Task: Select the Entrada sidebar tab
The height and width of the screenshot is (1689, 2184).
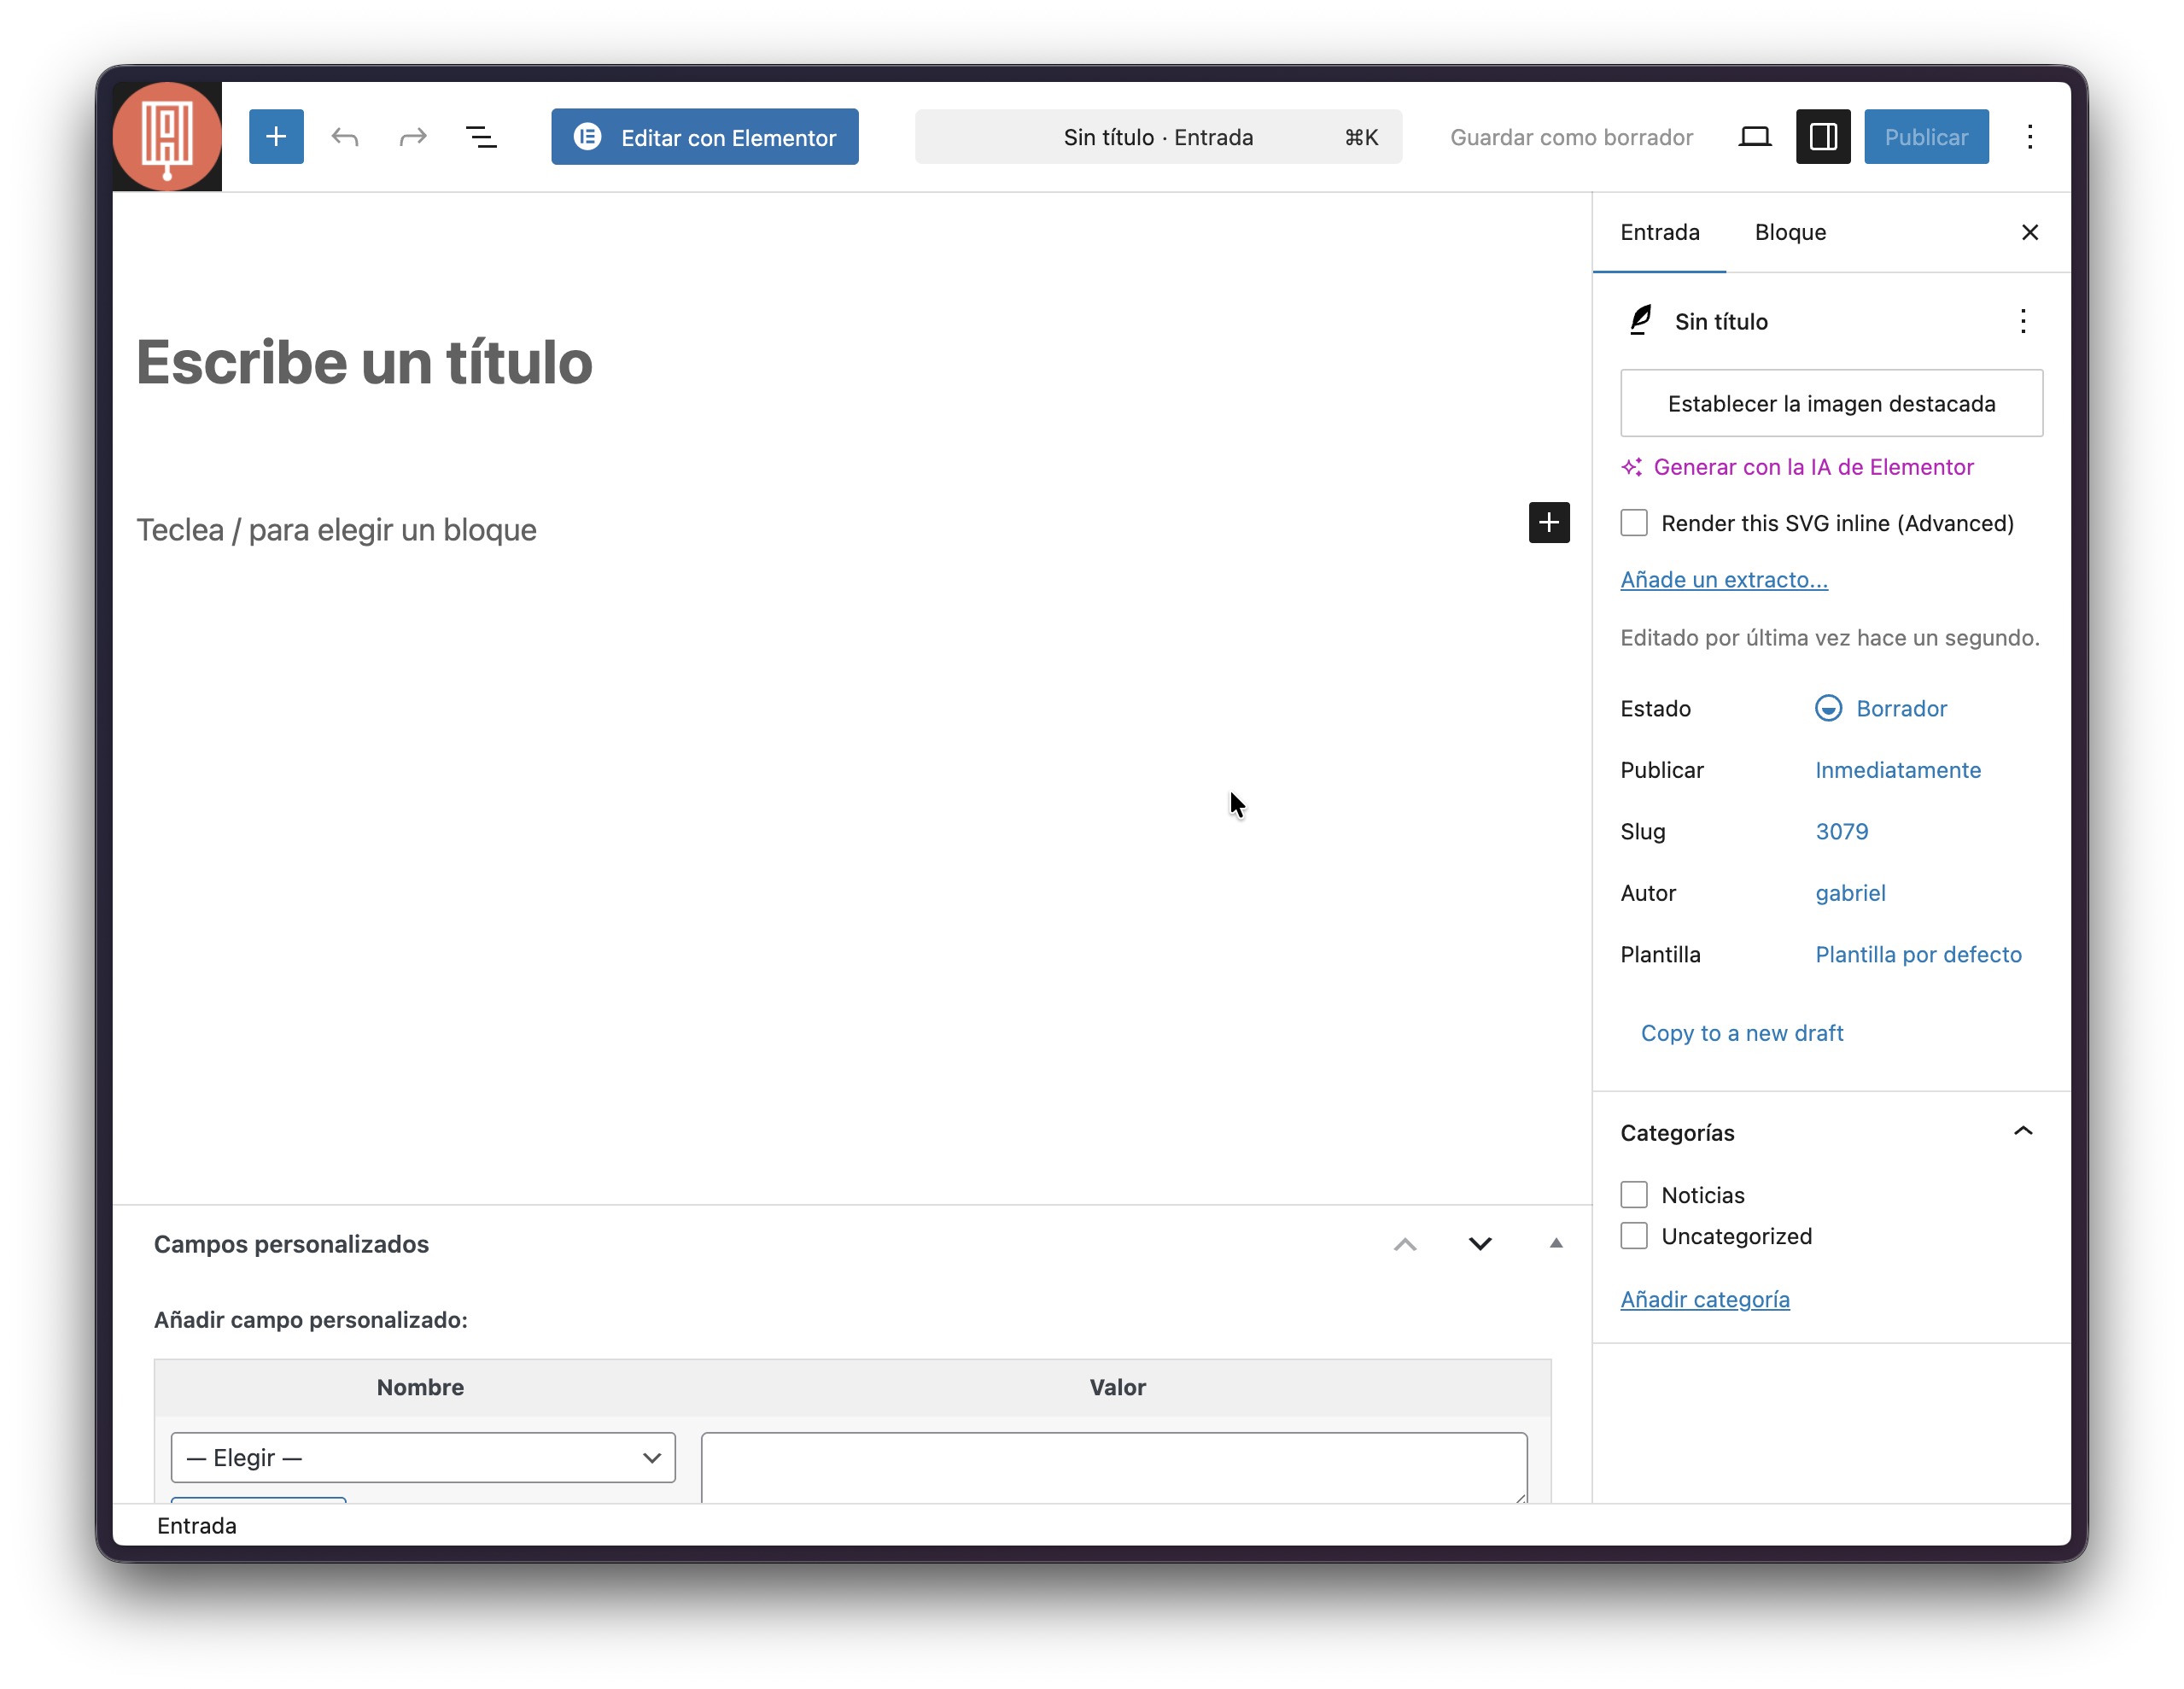Action: click(1659, 232)
